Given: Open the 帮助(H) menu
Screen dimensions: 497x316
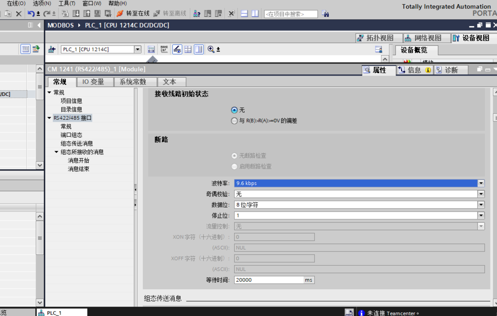Looking at the screenshot, I should pyautogui.click(x=117, y=3).
